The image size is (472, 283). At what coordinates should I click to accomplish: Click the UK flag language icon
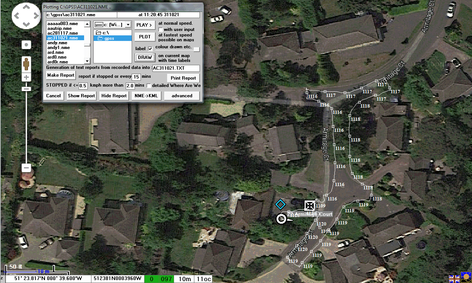click(x=454, y=279)
